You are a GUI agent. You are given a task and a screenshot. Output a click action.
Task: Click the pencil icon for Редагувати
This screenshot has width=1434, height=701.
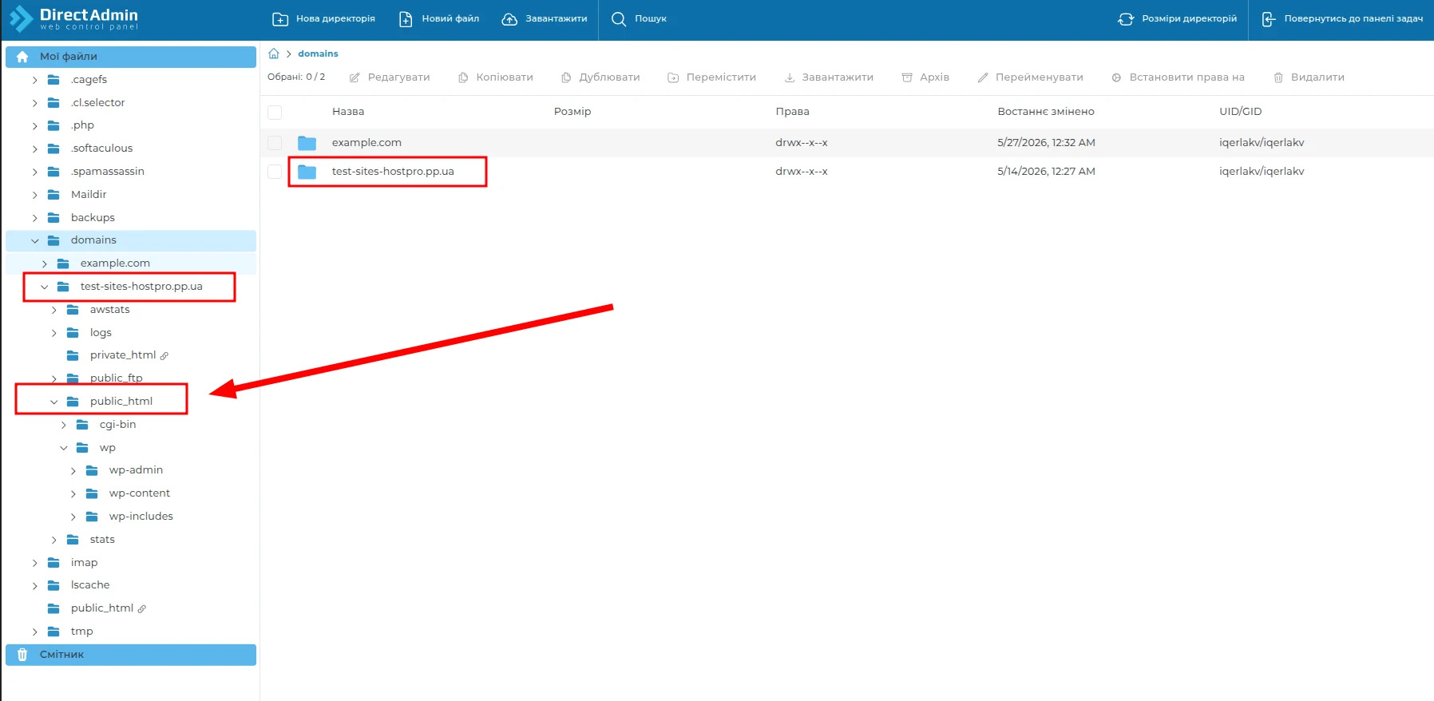(x=355, y=77)
